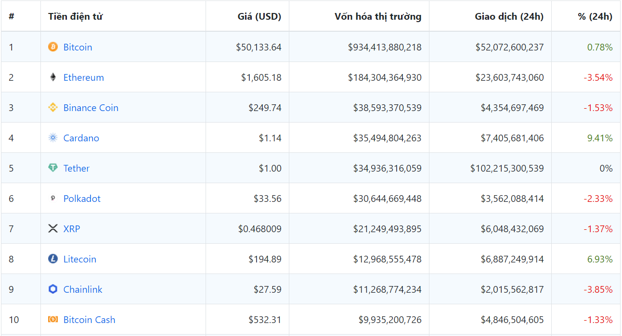This screenshot has width=622, height=336.
Task: Open the Polkadot link
Action: [82, 199]
